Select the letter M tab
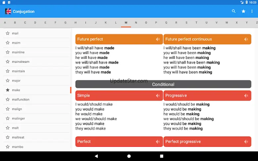The height and width of the screenshot is (161, 258). click(x=126, y=22)
